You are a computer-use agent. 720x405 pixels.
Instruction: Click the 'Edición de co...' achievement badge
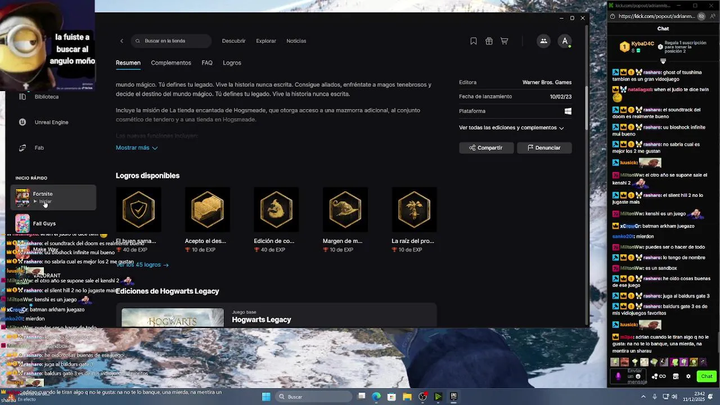276,209
